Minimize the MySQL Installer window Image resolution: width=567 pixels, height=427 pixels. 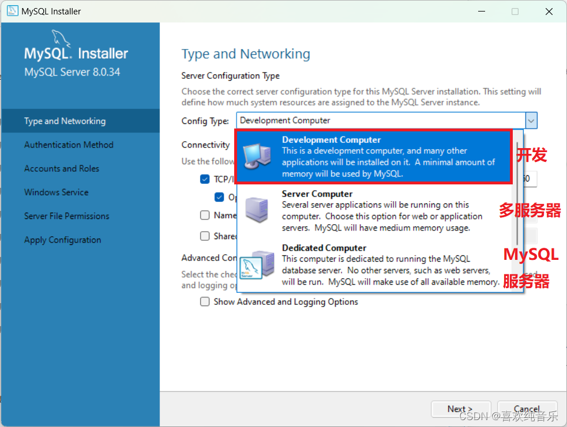(x=482, y=11)
